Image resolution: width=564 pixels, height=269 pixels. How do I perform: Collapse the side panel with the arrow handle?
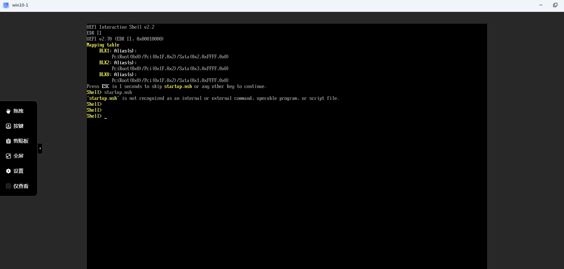40,149
